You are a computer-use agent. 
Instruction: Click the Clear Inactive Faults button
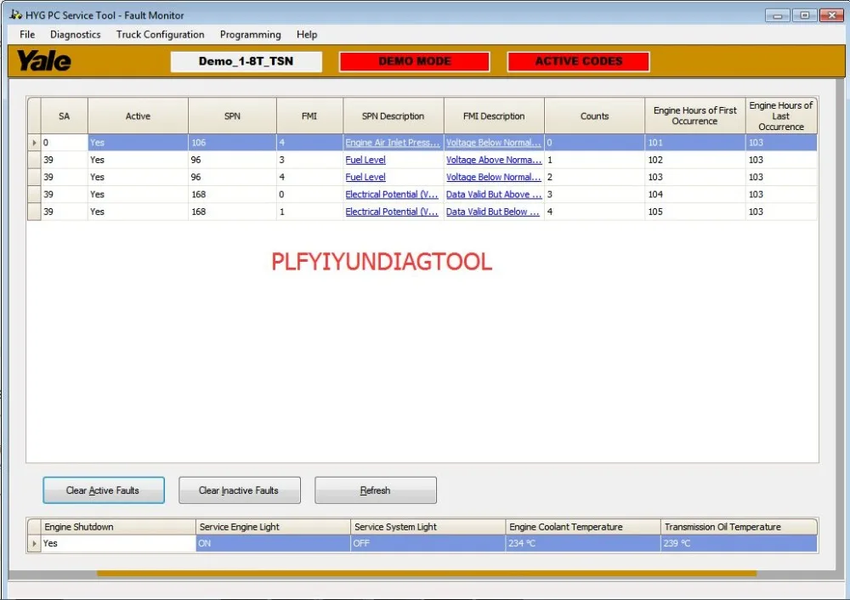(239, 490)
